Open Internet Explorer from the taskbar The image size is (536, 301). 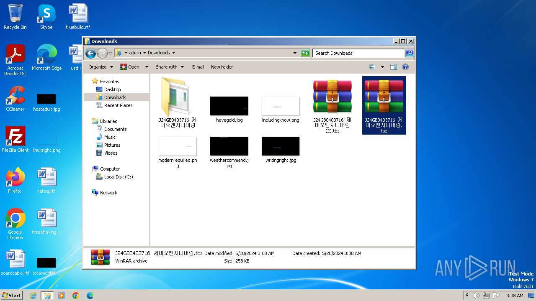(x=33, y=296)
